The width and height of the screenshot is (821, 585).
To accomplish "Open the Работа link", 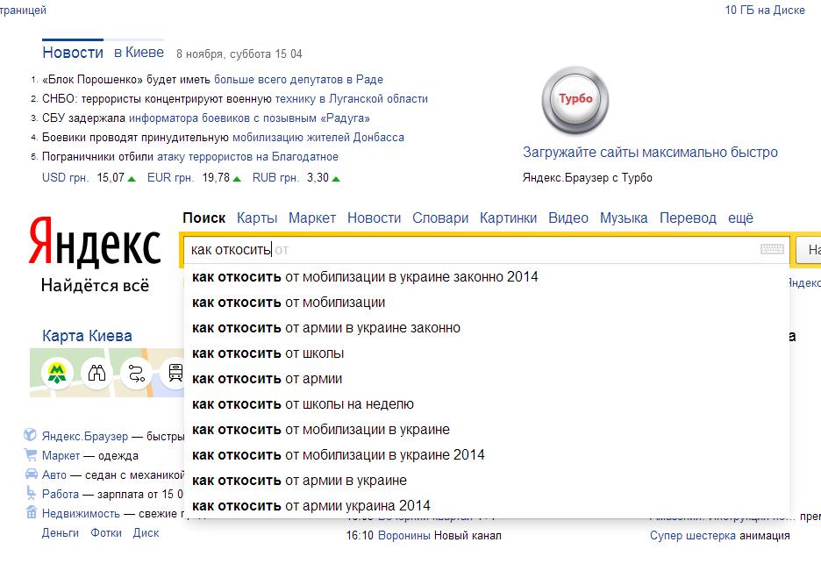I will click(61, 495).
